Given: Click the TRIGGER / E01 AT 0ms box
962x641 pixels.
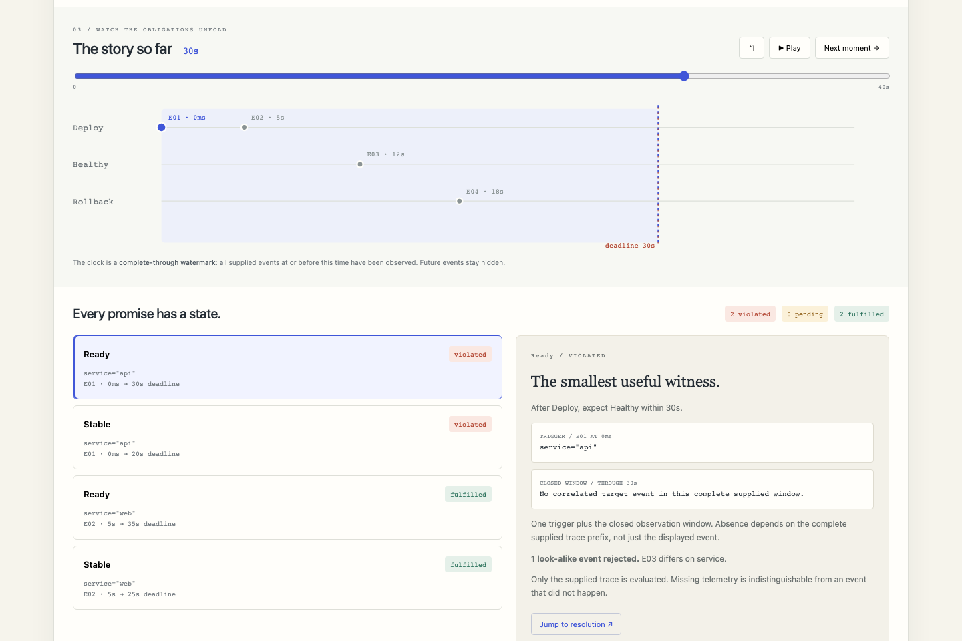Looking at the screenshot, I should click(x=702, y=443).
